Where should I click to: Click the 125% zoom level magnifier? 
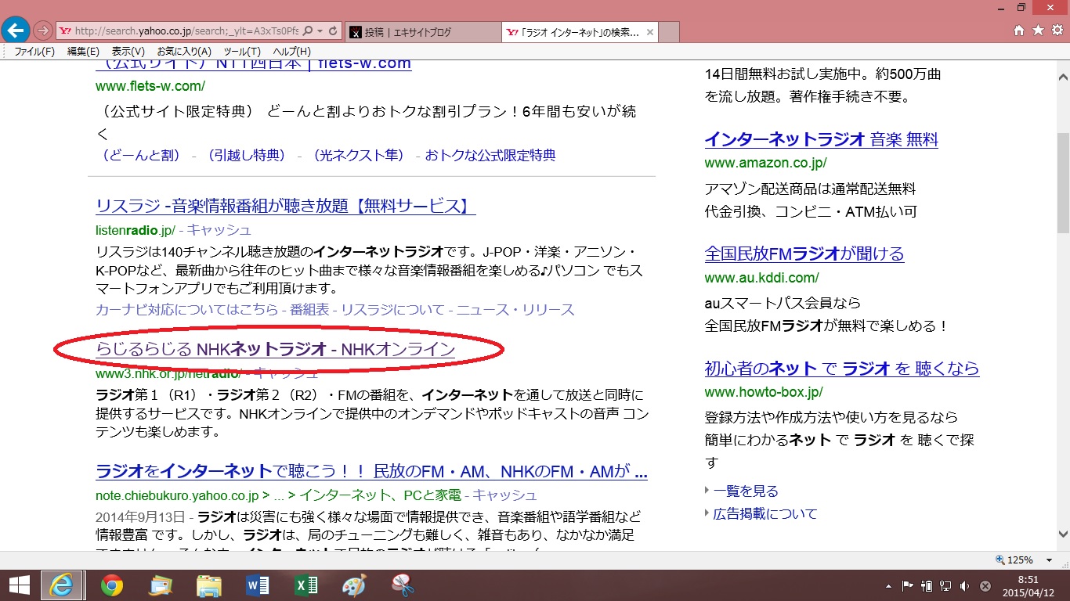pos(1000,560)
